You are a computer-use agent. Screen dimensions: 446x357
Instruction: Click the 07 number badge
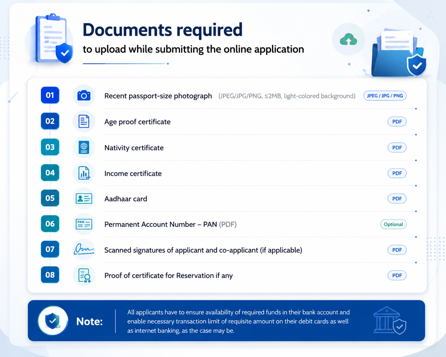(50, 249)
